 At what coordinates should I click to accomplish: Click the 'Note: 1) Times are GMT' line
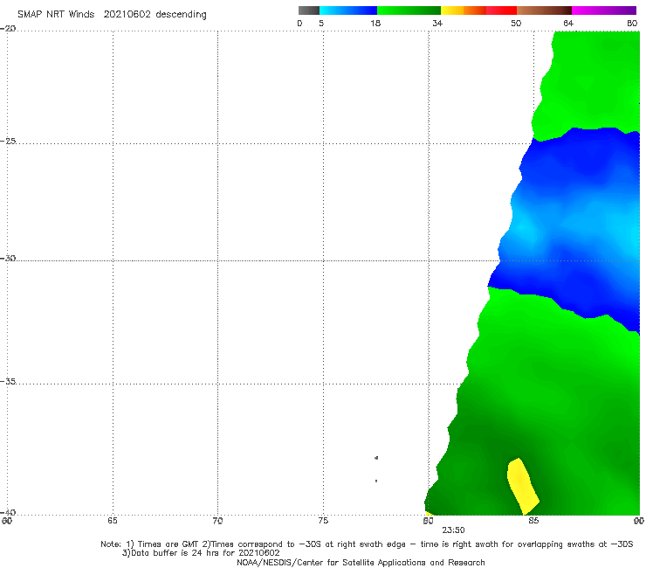tap(367, 544)
